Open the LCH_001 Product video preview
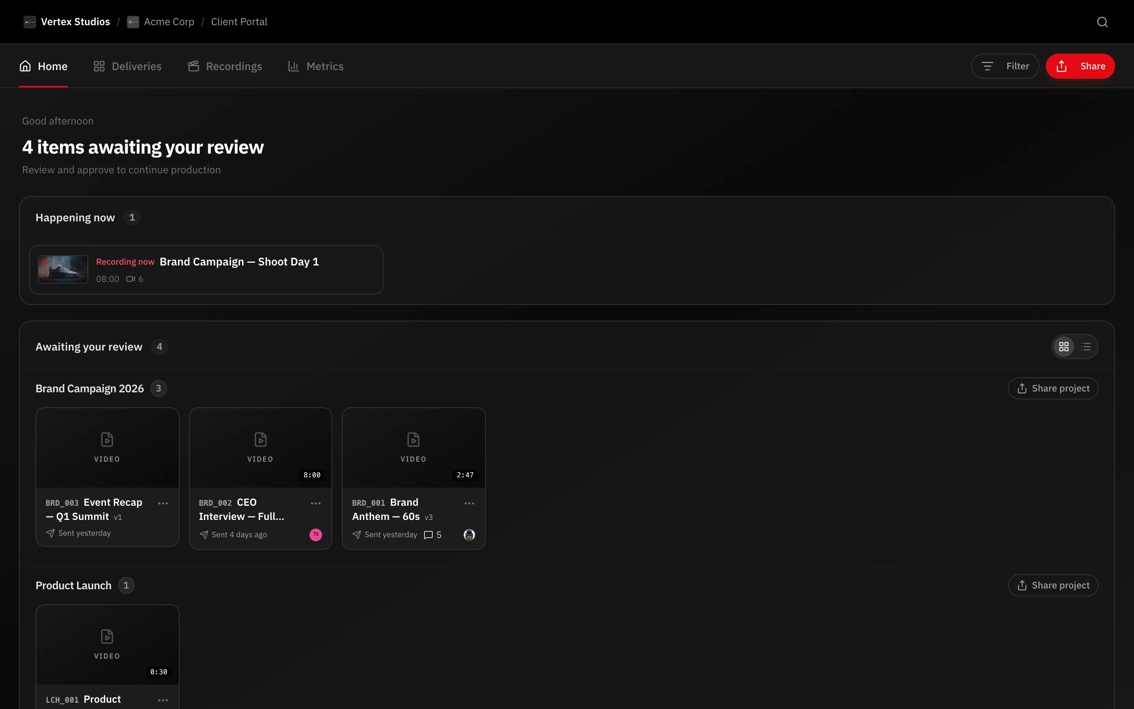1134x709 pixels. coord(107,645)
